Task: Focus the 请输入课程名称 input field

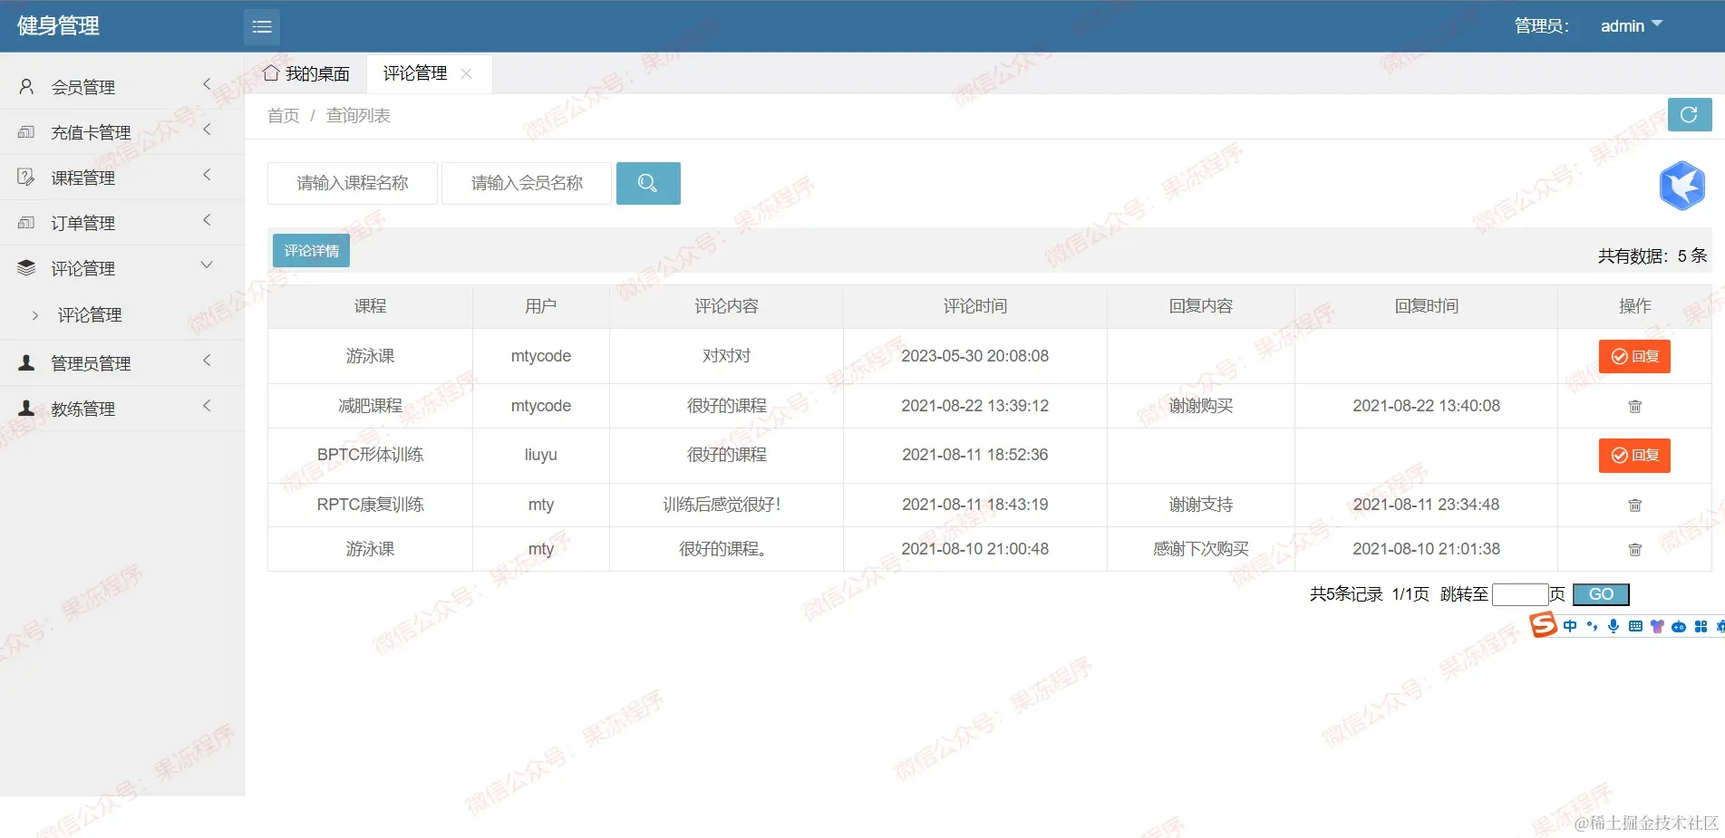Action: click(x=353, y=183)
